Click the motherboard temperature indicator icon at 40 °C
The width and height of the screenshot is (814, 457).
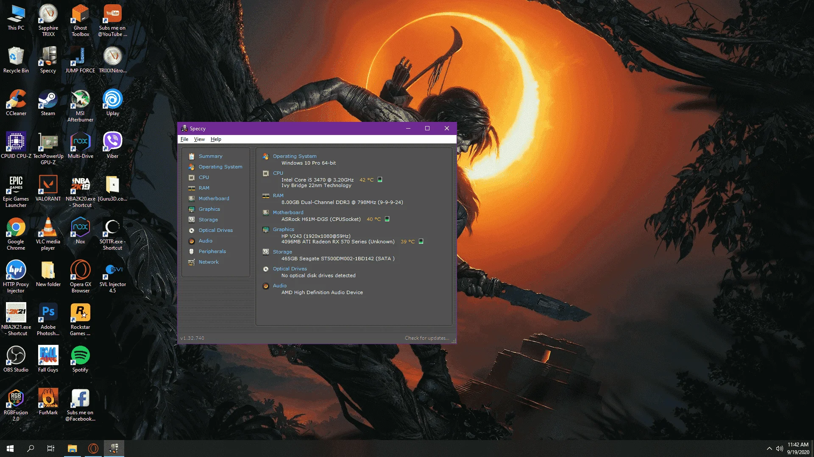click(387, 219)
